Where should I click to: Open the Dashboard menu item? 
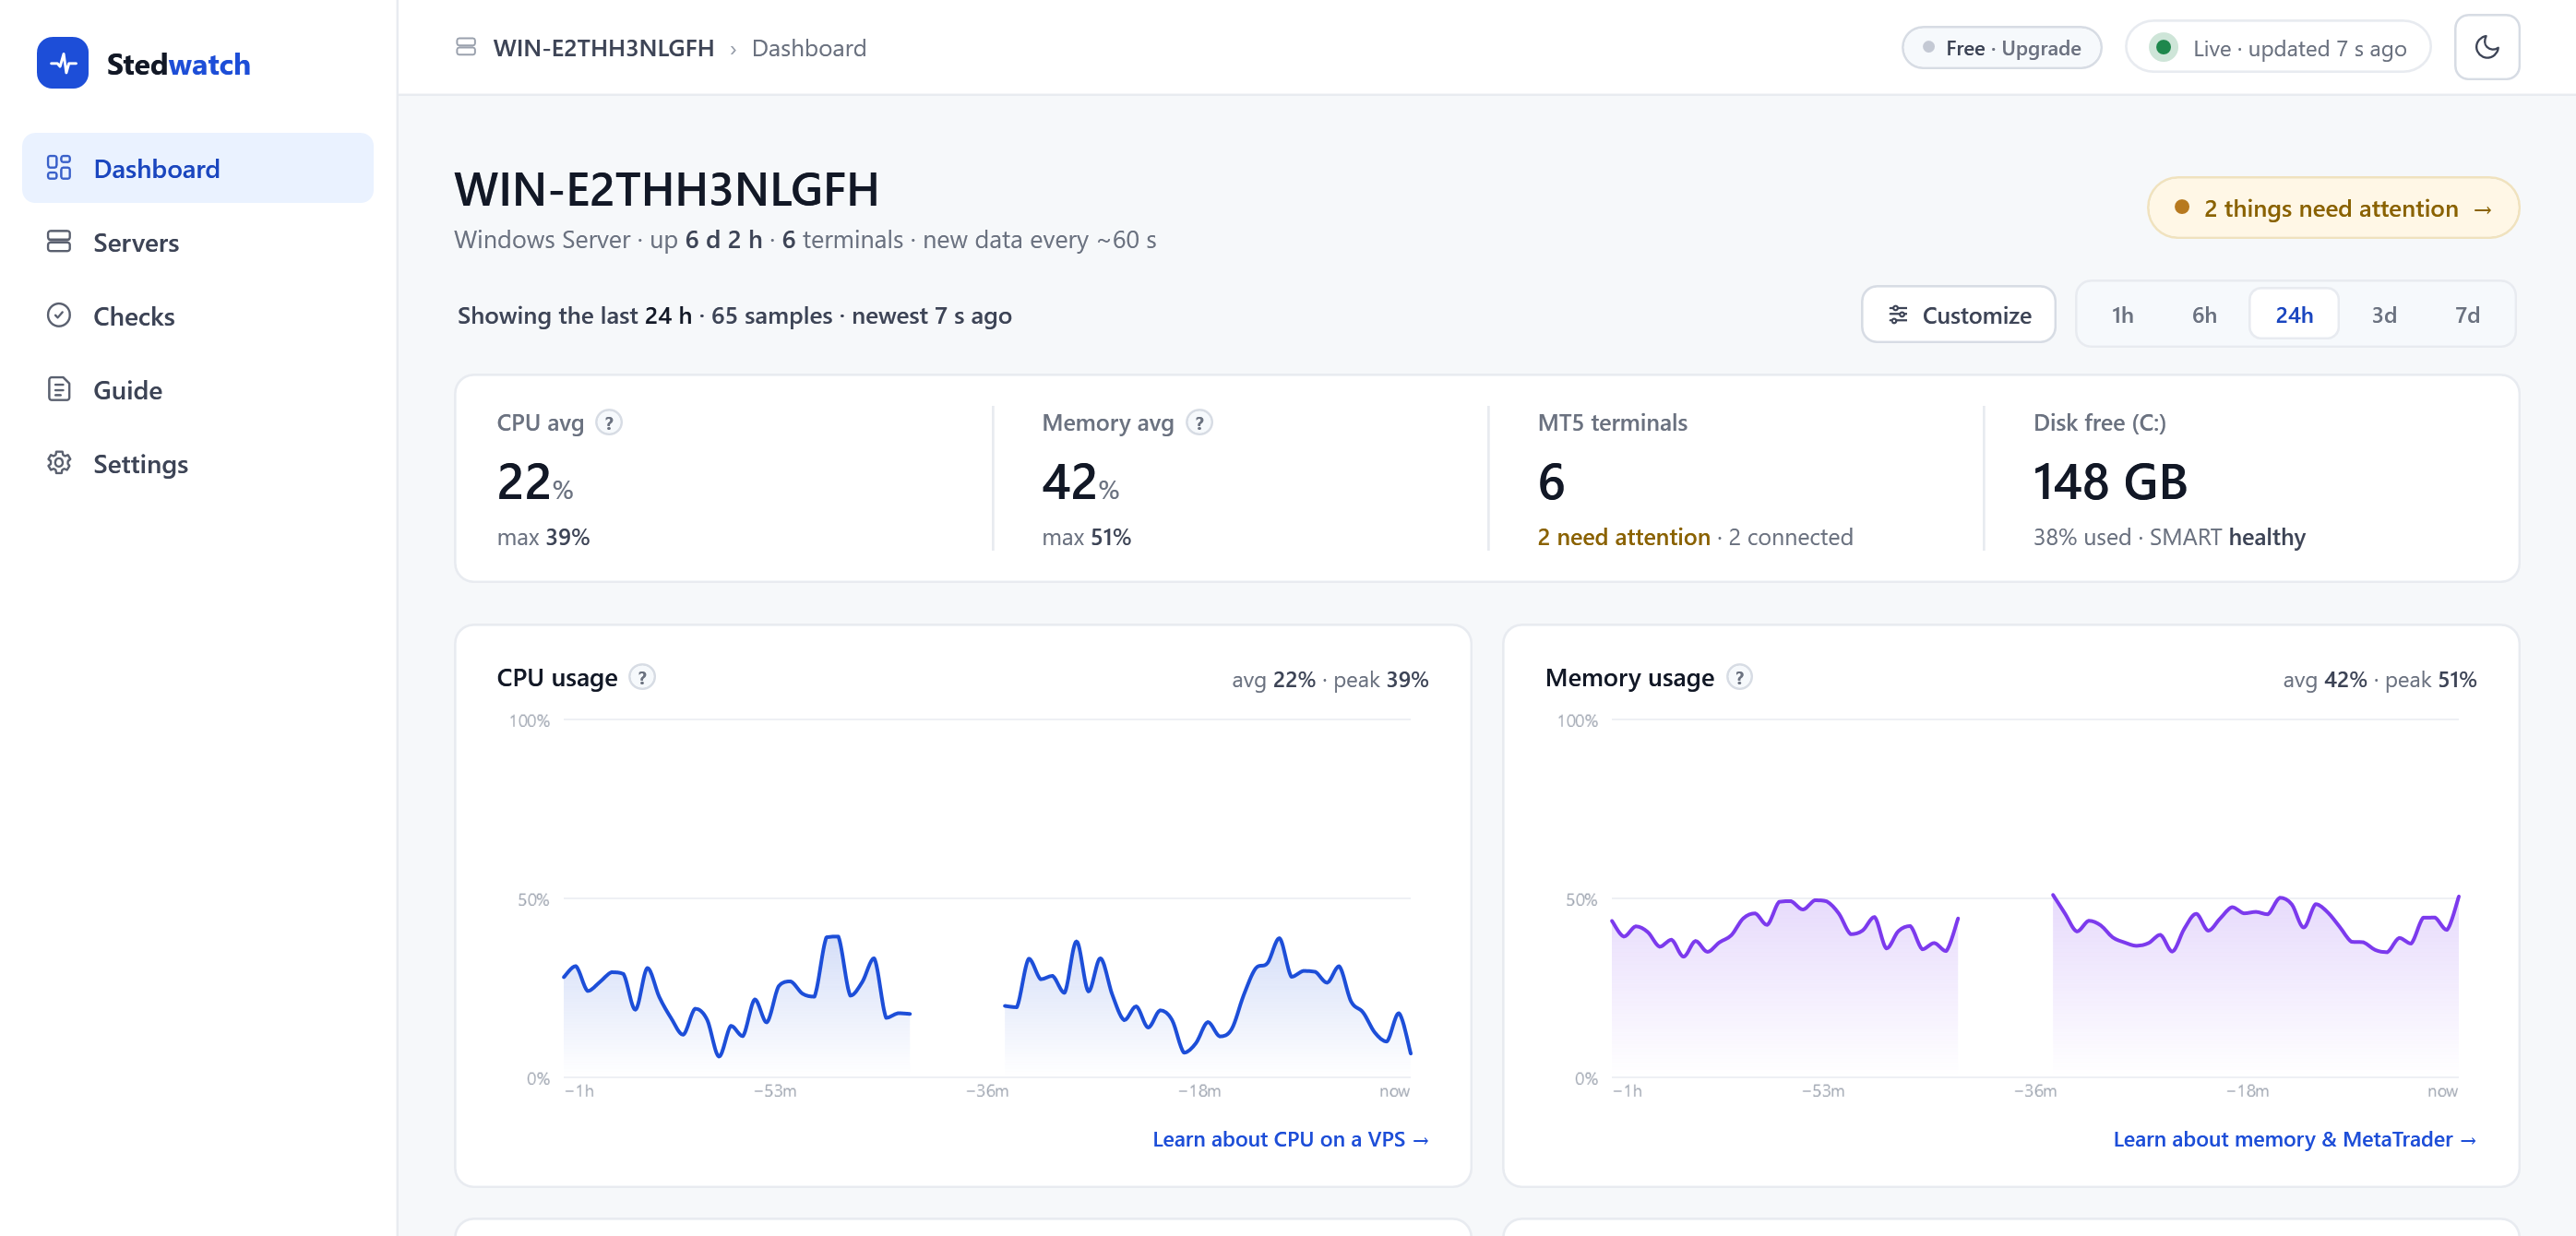198,168
